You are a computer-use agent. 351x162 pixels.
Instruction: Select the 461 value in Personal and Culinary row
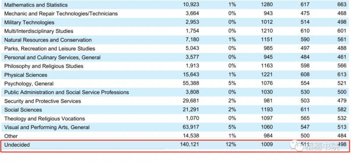pyautogui.click(x=342, y=57)
